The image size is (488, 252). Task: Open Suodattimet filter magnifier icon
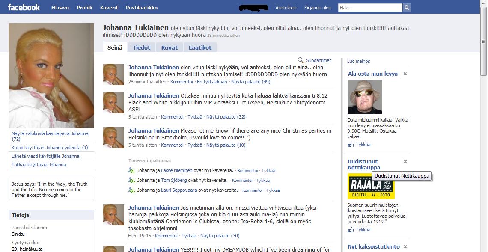301,61
